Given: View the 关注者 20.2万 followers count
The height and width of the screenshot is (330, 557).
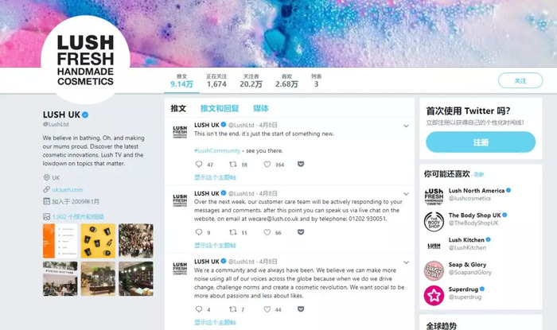Looking at the screenshot, I should click(251, 80).
